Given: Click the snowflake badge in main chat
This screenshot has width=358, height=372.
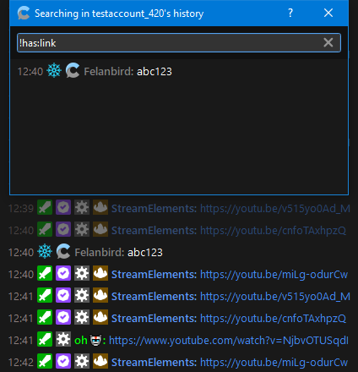Looking at the screenshot, I should pyautogui.click(x=45, y=251).
